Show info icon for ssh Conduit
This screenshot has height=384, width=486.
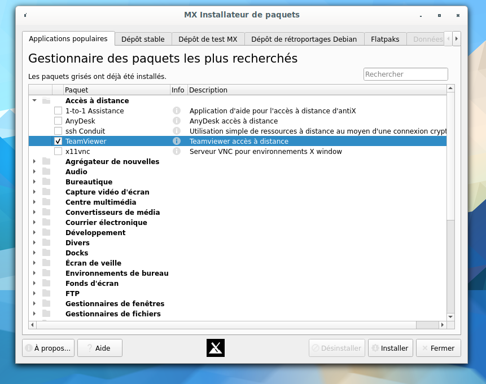point(177,131)
